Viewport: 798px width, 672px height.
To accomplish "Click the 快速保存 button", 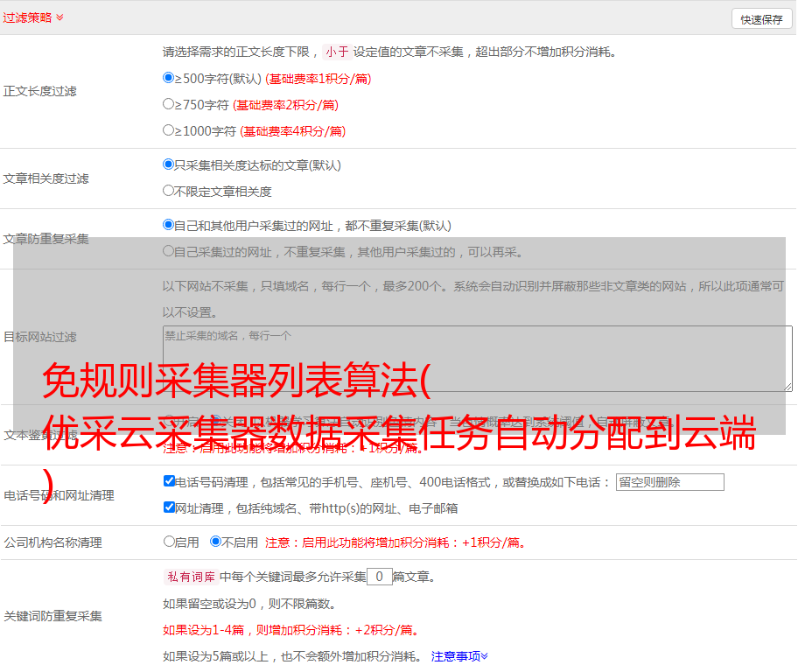I will (761, 19).
